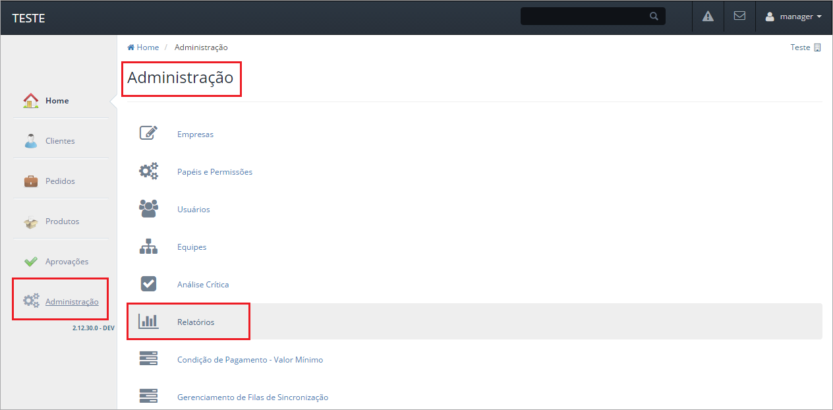Click the Clientes person icon
833x410 pixels.
pyautogui.click(x=31, y=141)
